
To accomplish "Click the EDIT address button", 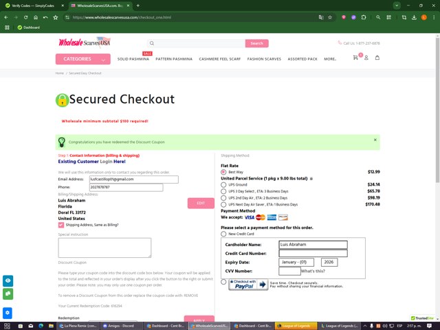I will [201, 203].
